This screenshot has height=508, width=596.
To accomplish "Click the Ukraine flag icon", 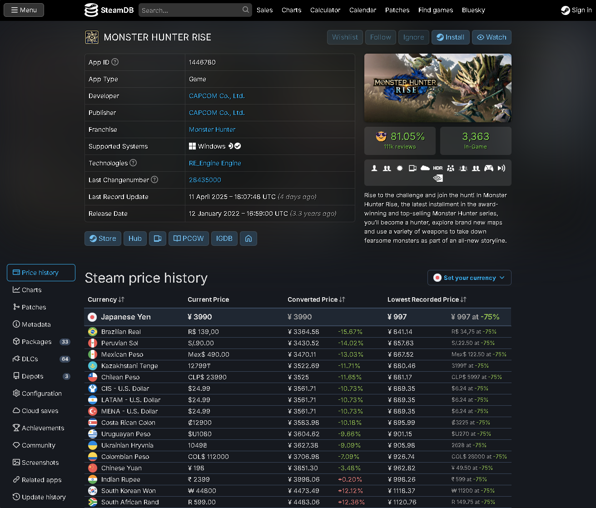I will (x=93, y=445).
